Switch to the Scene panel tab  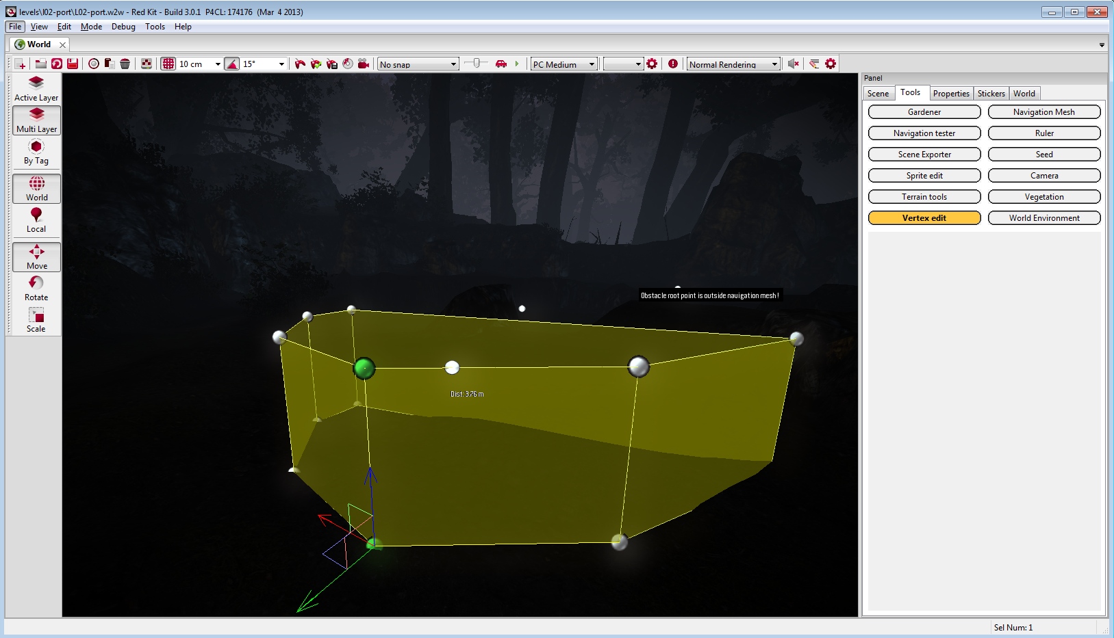[878, 94]
